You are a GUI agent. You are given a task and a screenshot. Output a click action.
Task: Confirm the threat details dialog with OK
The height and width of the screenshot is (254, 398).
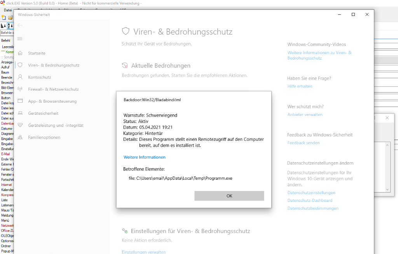[x=229, y=196]
